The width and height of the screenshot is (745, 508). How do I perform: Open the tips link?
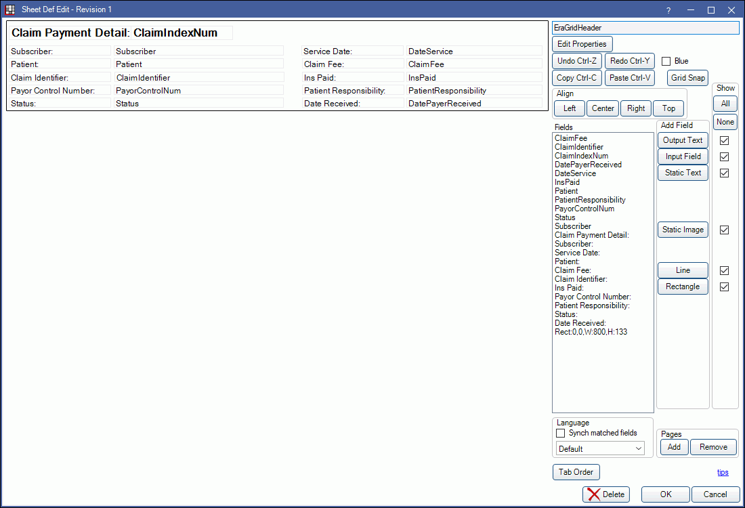723,472
